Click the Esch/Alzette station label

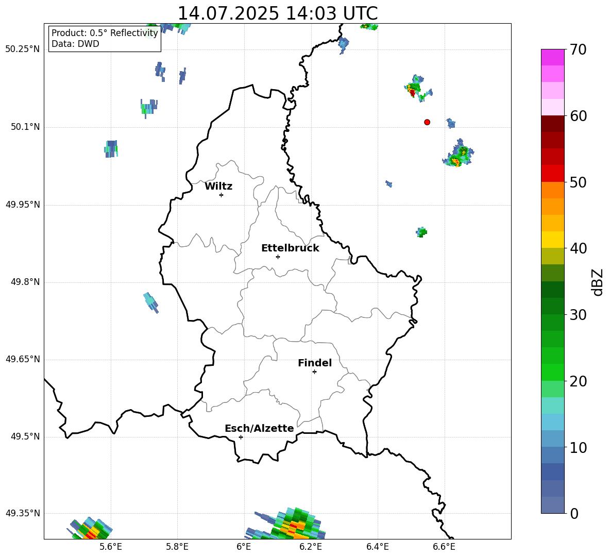pyautogui.click(x=259, y=428)
